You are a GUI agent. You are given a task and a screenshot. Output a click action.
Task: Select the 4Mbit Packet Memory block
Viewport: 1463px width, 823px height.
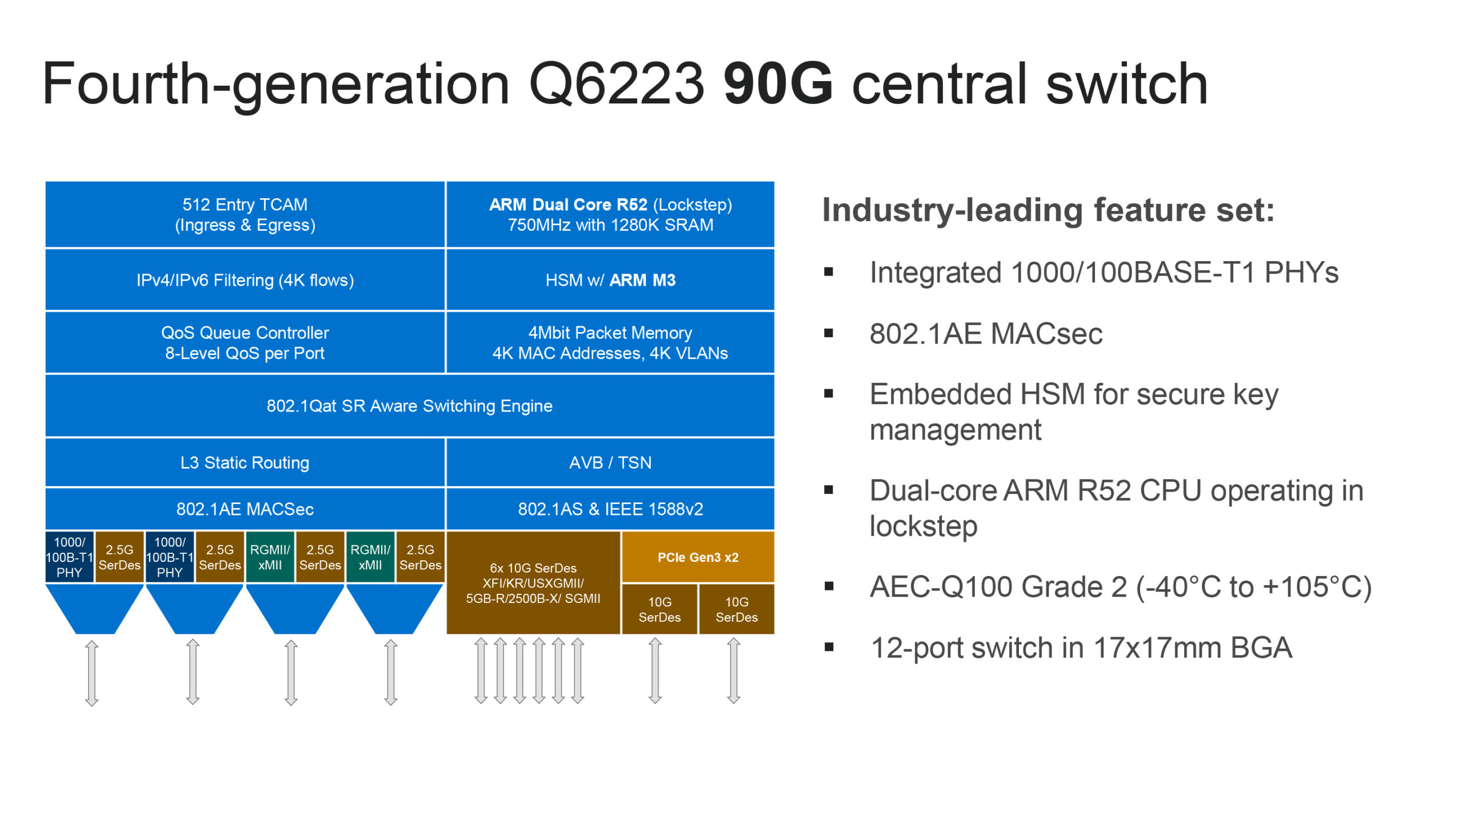(x=610, y=342)
